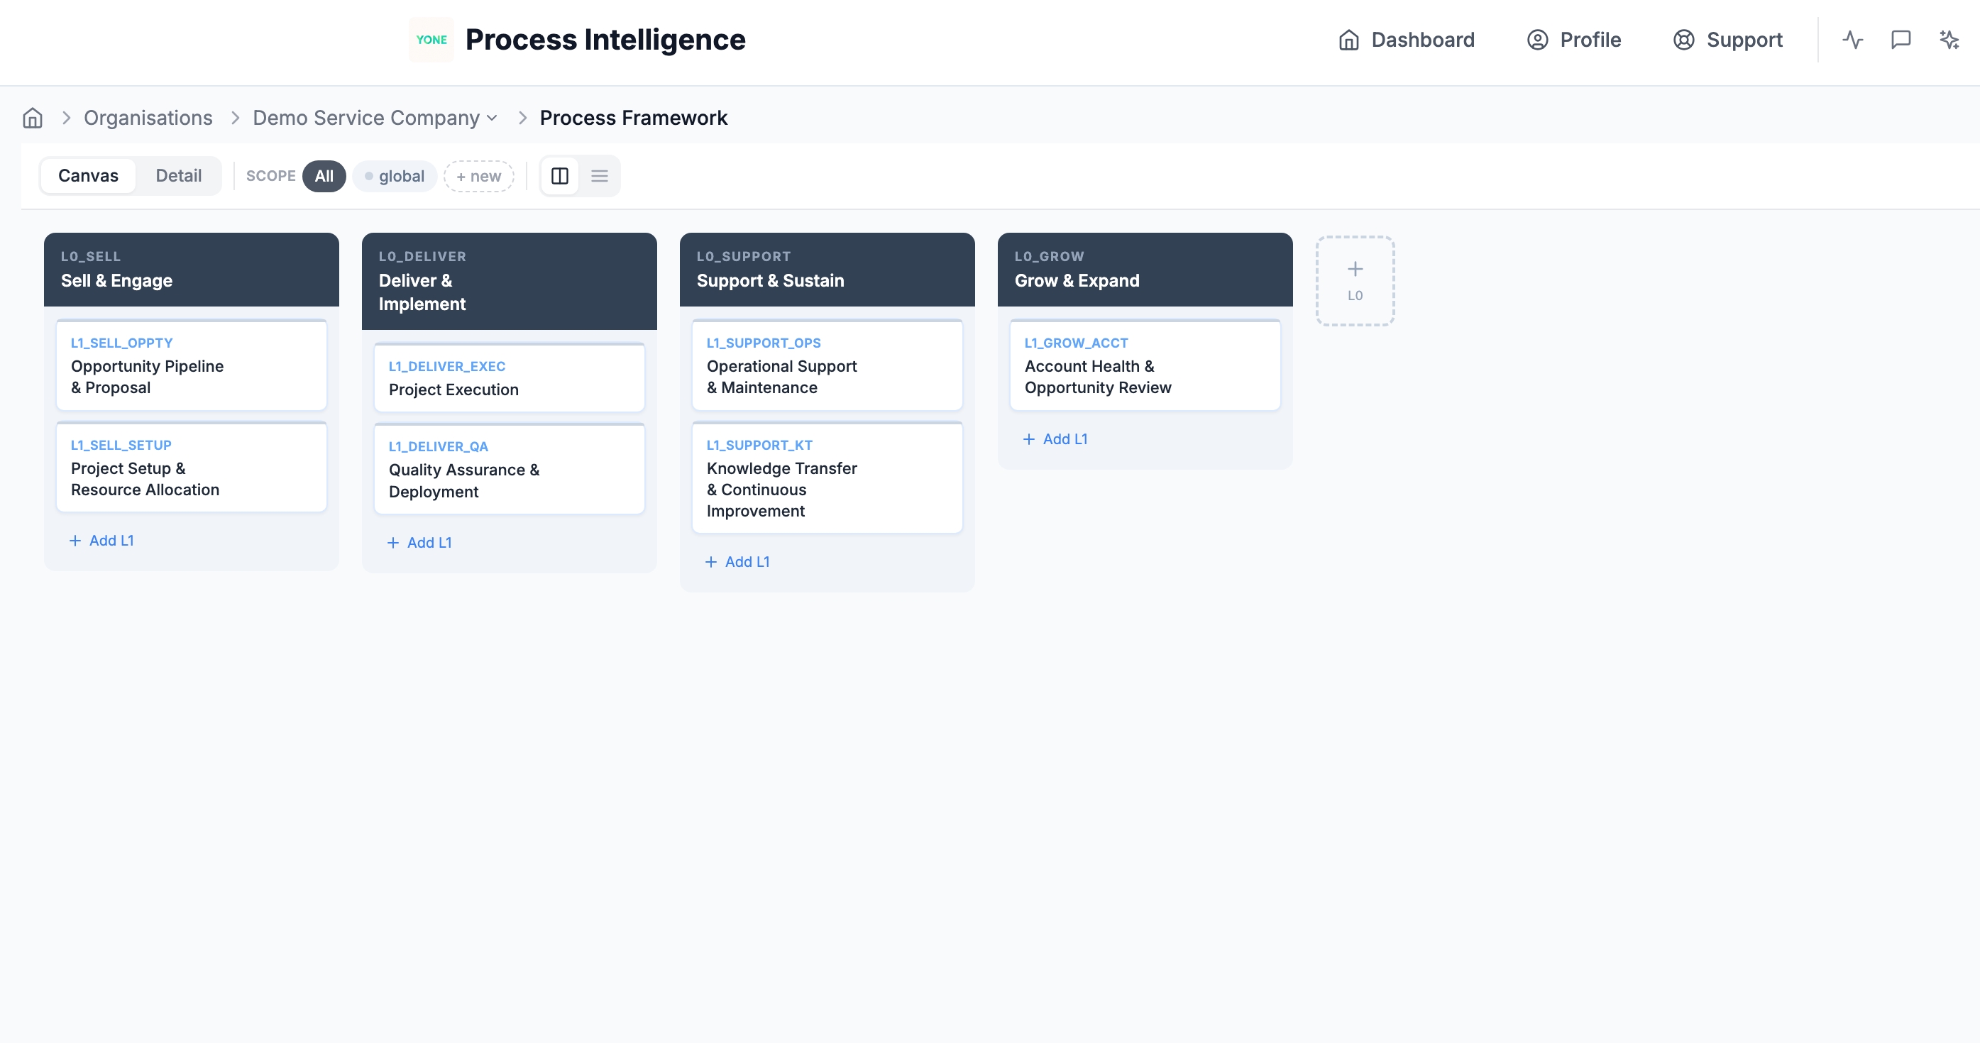Open Project Setup & Resource Allocation card

click(192, 468)
